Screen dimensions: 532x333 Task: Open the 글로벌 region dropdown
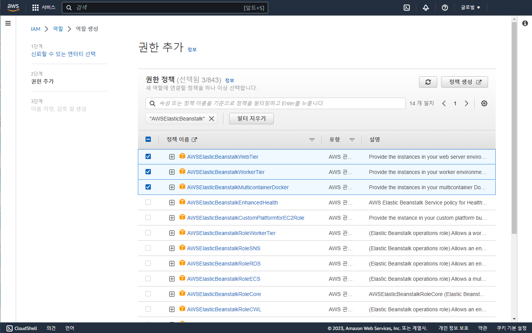471,8
